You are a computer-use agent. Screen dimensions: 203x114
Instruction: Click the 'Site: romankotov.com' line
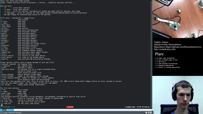165,49
